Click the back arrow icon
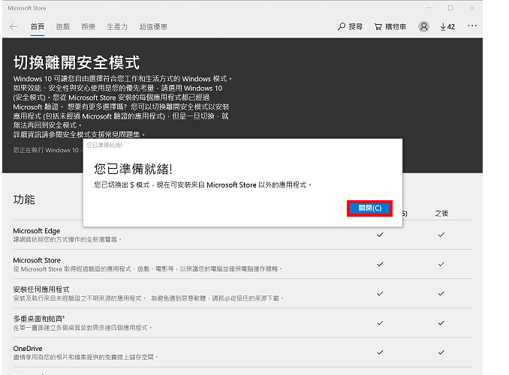This screenshot has width=509, height=375. coord(14,26)
